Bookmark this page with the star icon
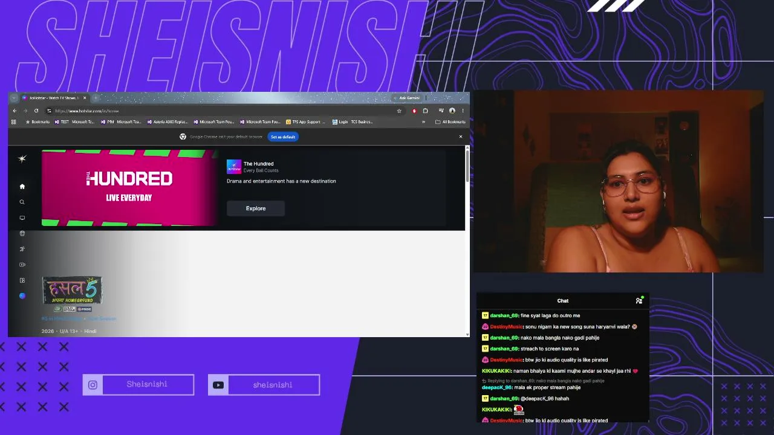Screen dimensions: 774x435 [x=399, y=111]
